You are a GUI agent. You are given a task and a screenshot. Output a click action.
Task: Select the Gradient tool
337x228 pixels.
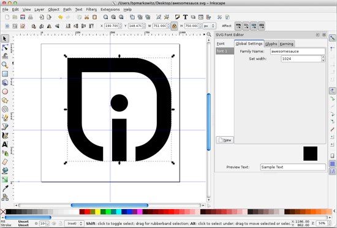5,179
